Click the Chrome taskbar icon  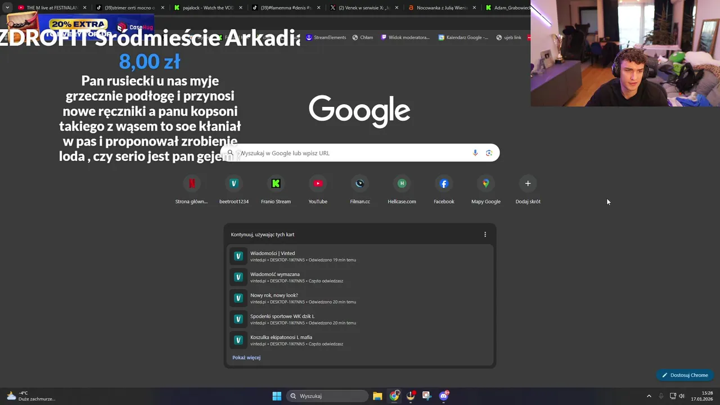click(x=394, y=396)
